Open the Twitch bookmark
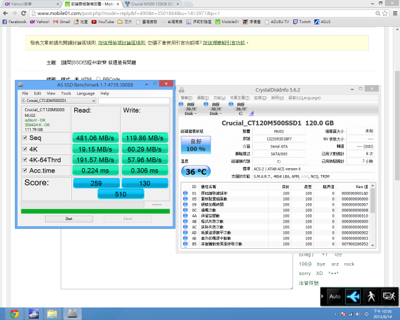Image resolution: width=400 pixels, height=320 pixels. [x=302, y=22]
